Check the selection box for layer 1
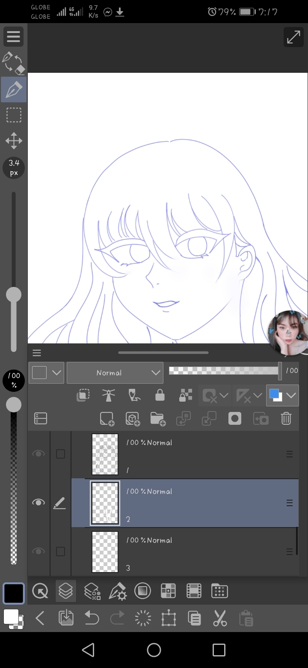This screenshot has width=308, height=668. click(61, 454)
